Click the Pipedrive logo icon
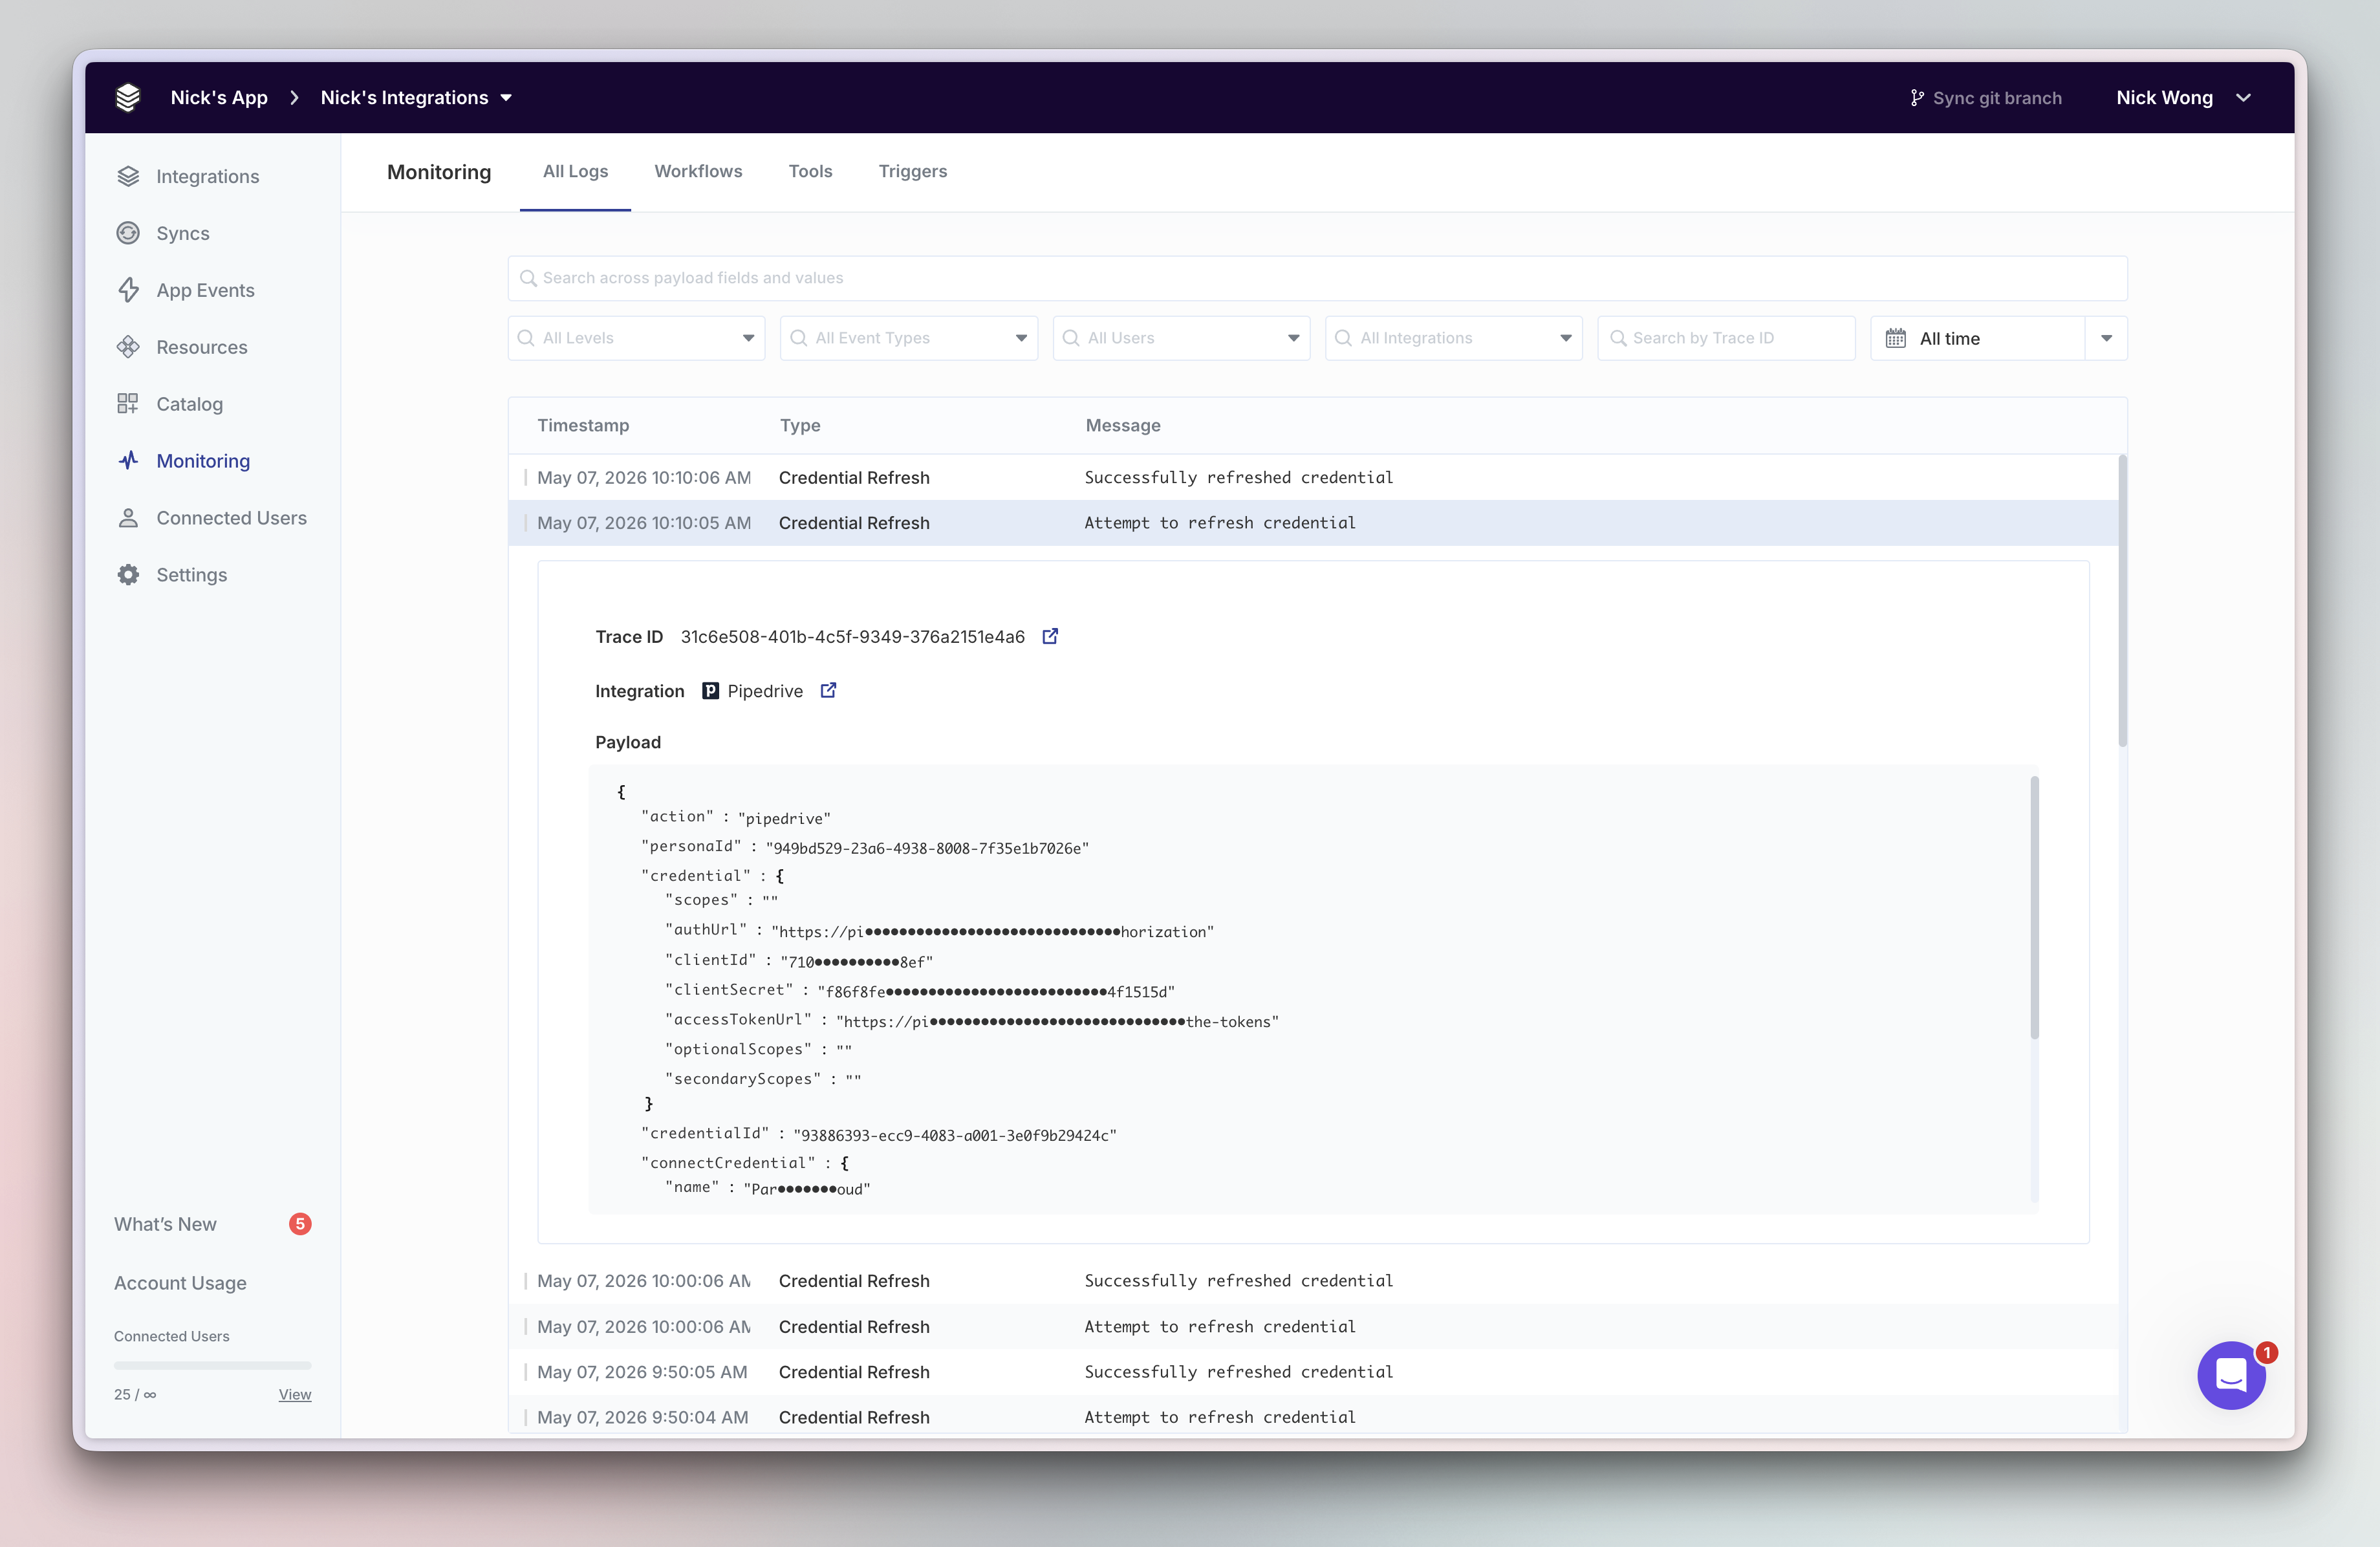Viewport: 2380px width, 1547px height. pyautogui.click(x=710, y=691)
